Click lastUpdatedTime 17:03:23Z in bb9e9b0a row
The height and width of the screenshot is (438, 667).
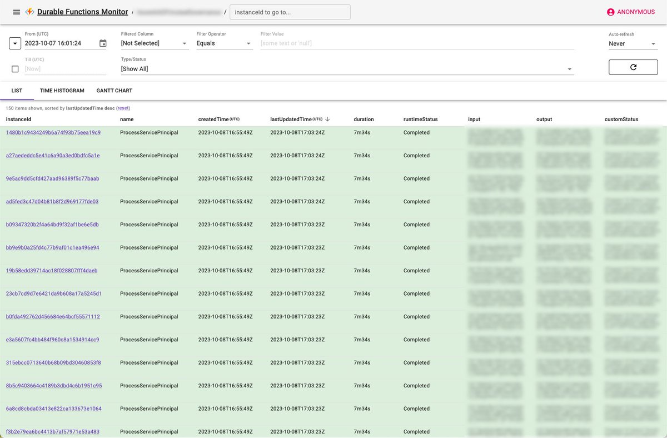pyautogui.click(x=297, y=247)
